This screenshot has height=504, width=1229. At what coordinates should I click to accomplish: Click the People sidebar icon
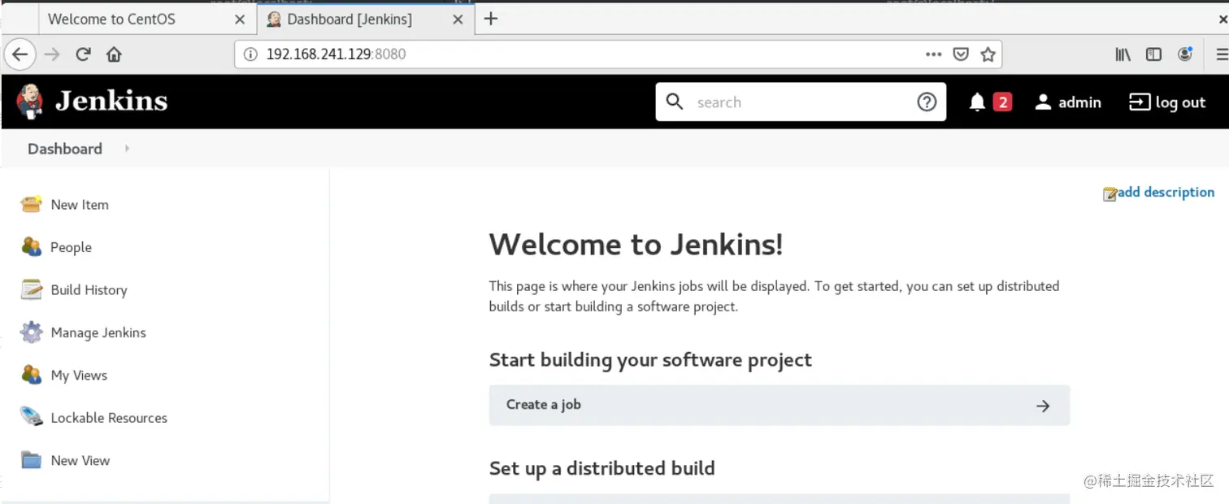(31, 247)
